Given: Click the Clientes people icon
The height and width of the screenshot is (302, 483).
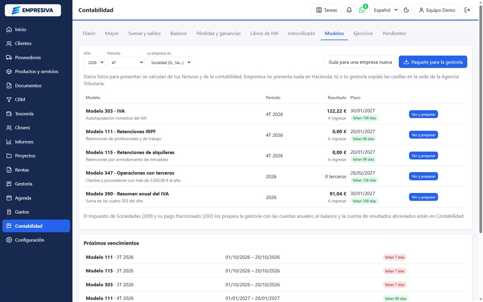Looking at the screenshot, I should pyautogui.click(x=9, y=43).
